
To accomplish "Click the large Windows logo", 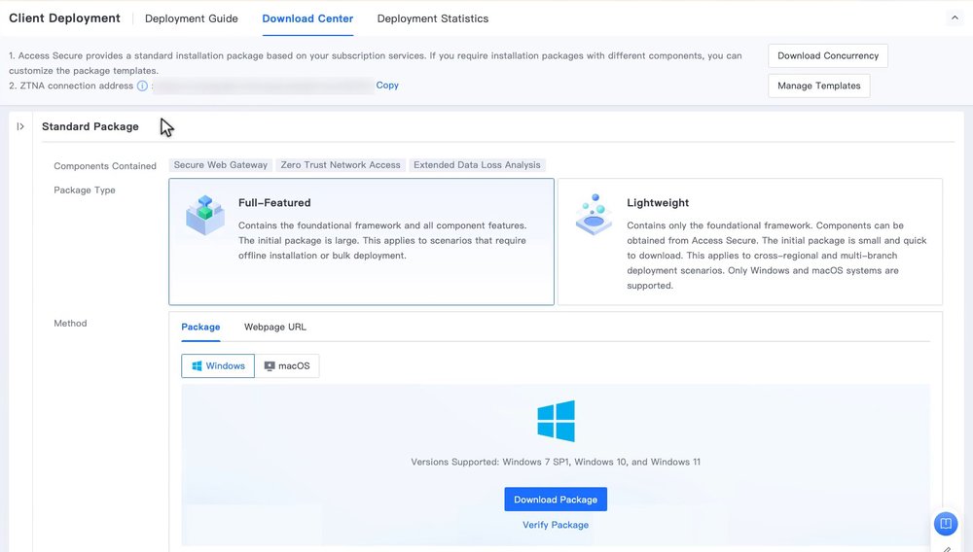I will pyautogui.click(x=556, y=421).
